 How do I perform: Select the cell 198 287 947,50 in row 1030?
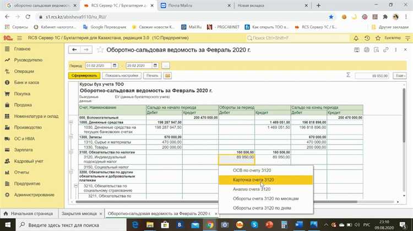click(x=164, y=129)
